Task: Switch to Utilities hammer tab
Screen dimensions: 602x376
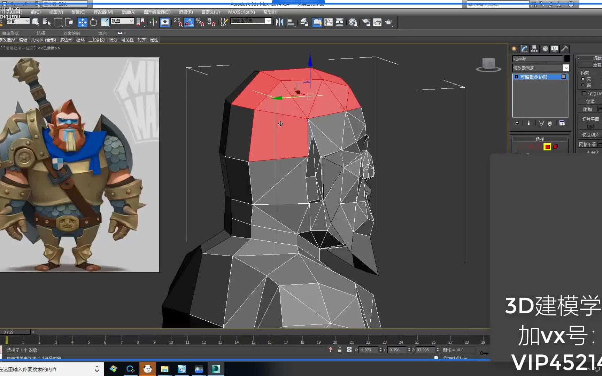Action: [x=565, y=49]
